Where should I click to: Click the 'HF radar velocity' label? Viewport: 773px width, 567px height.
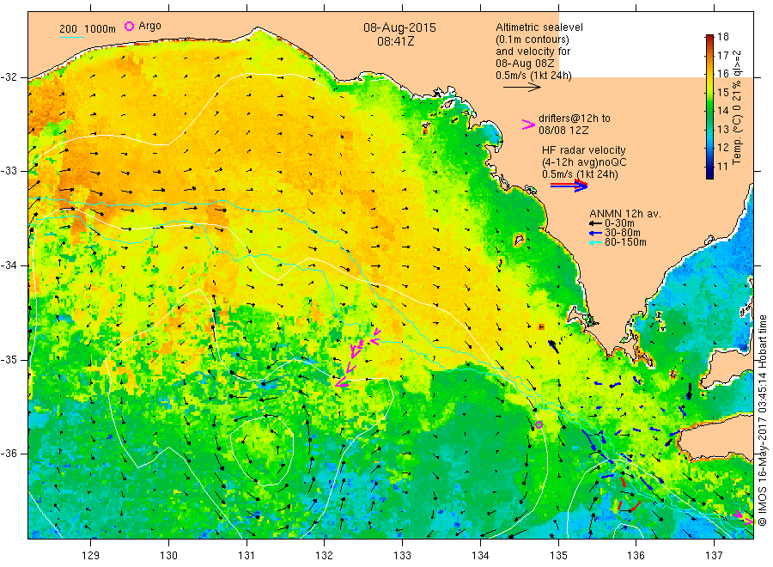tap(584, 150)
